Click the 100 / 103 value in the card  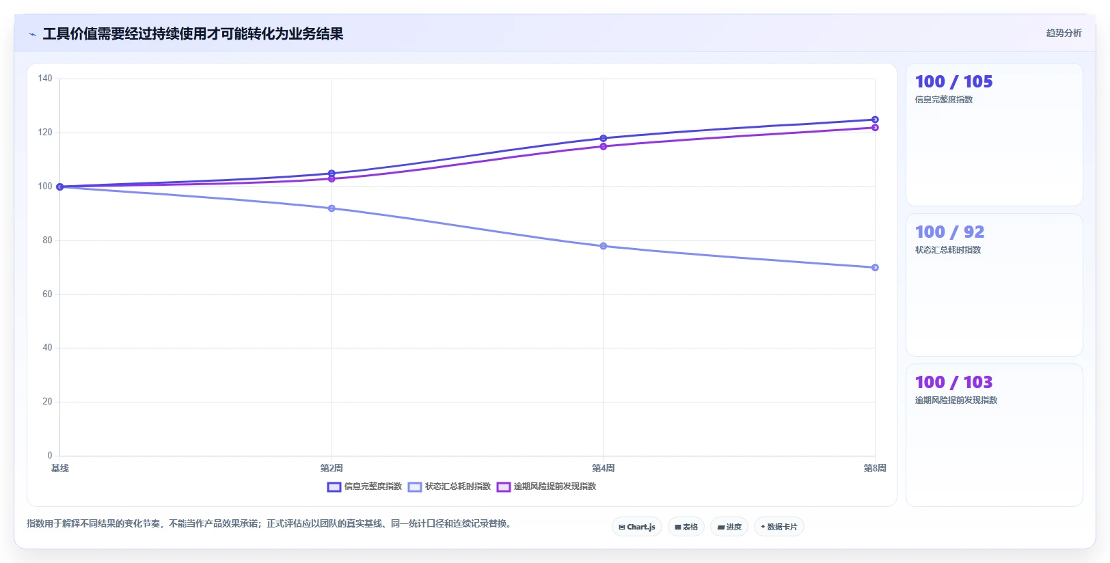tap(953, 383)
